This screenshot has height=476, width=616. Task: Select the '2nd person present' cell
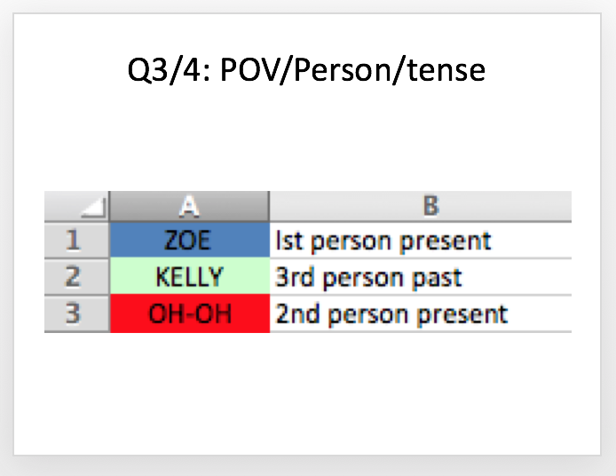tap(421, 313)
